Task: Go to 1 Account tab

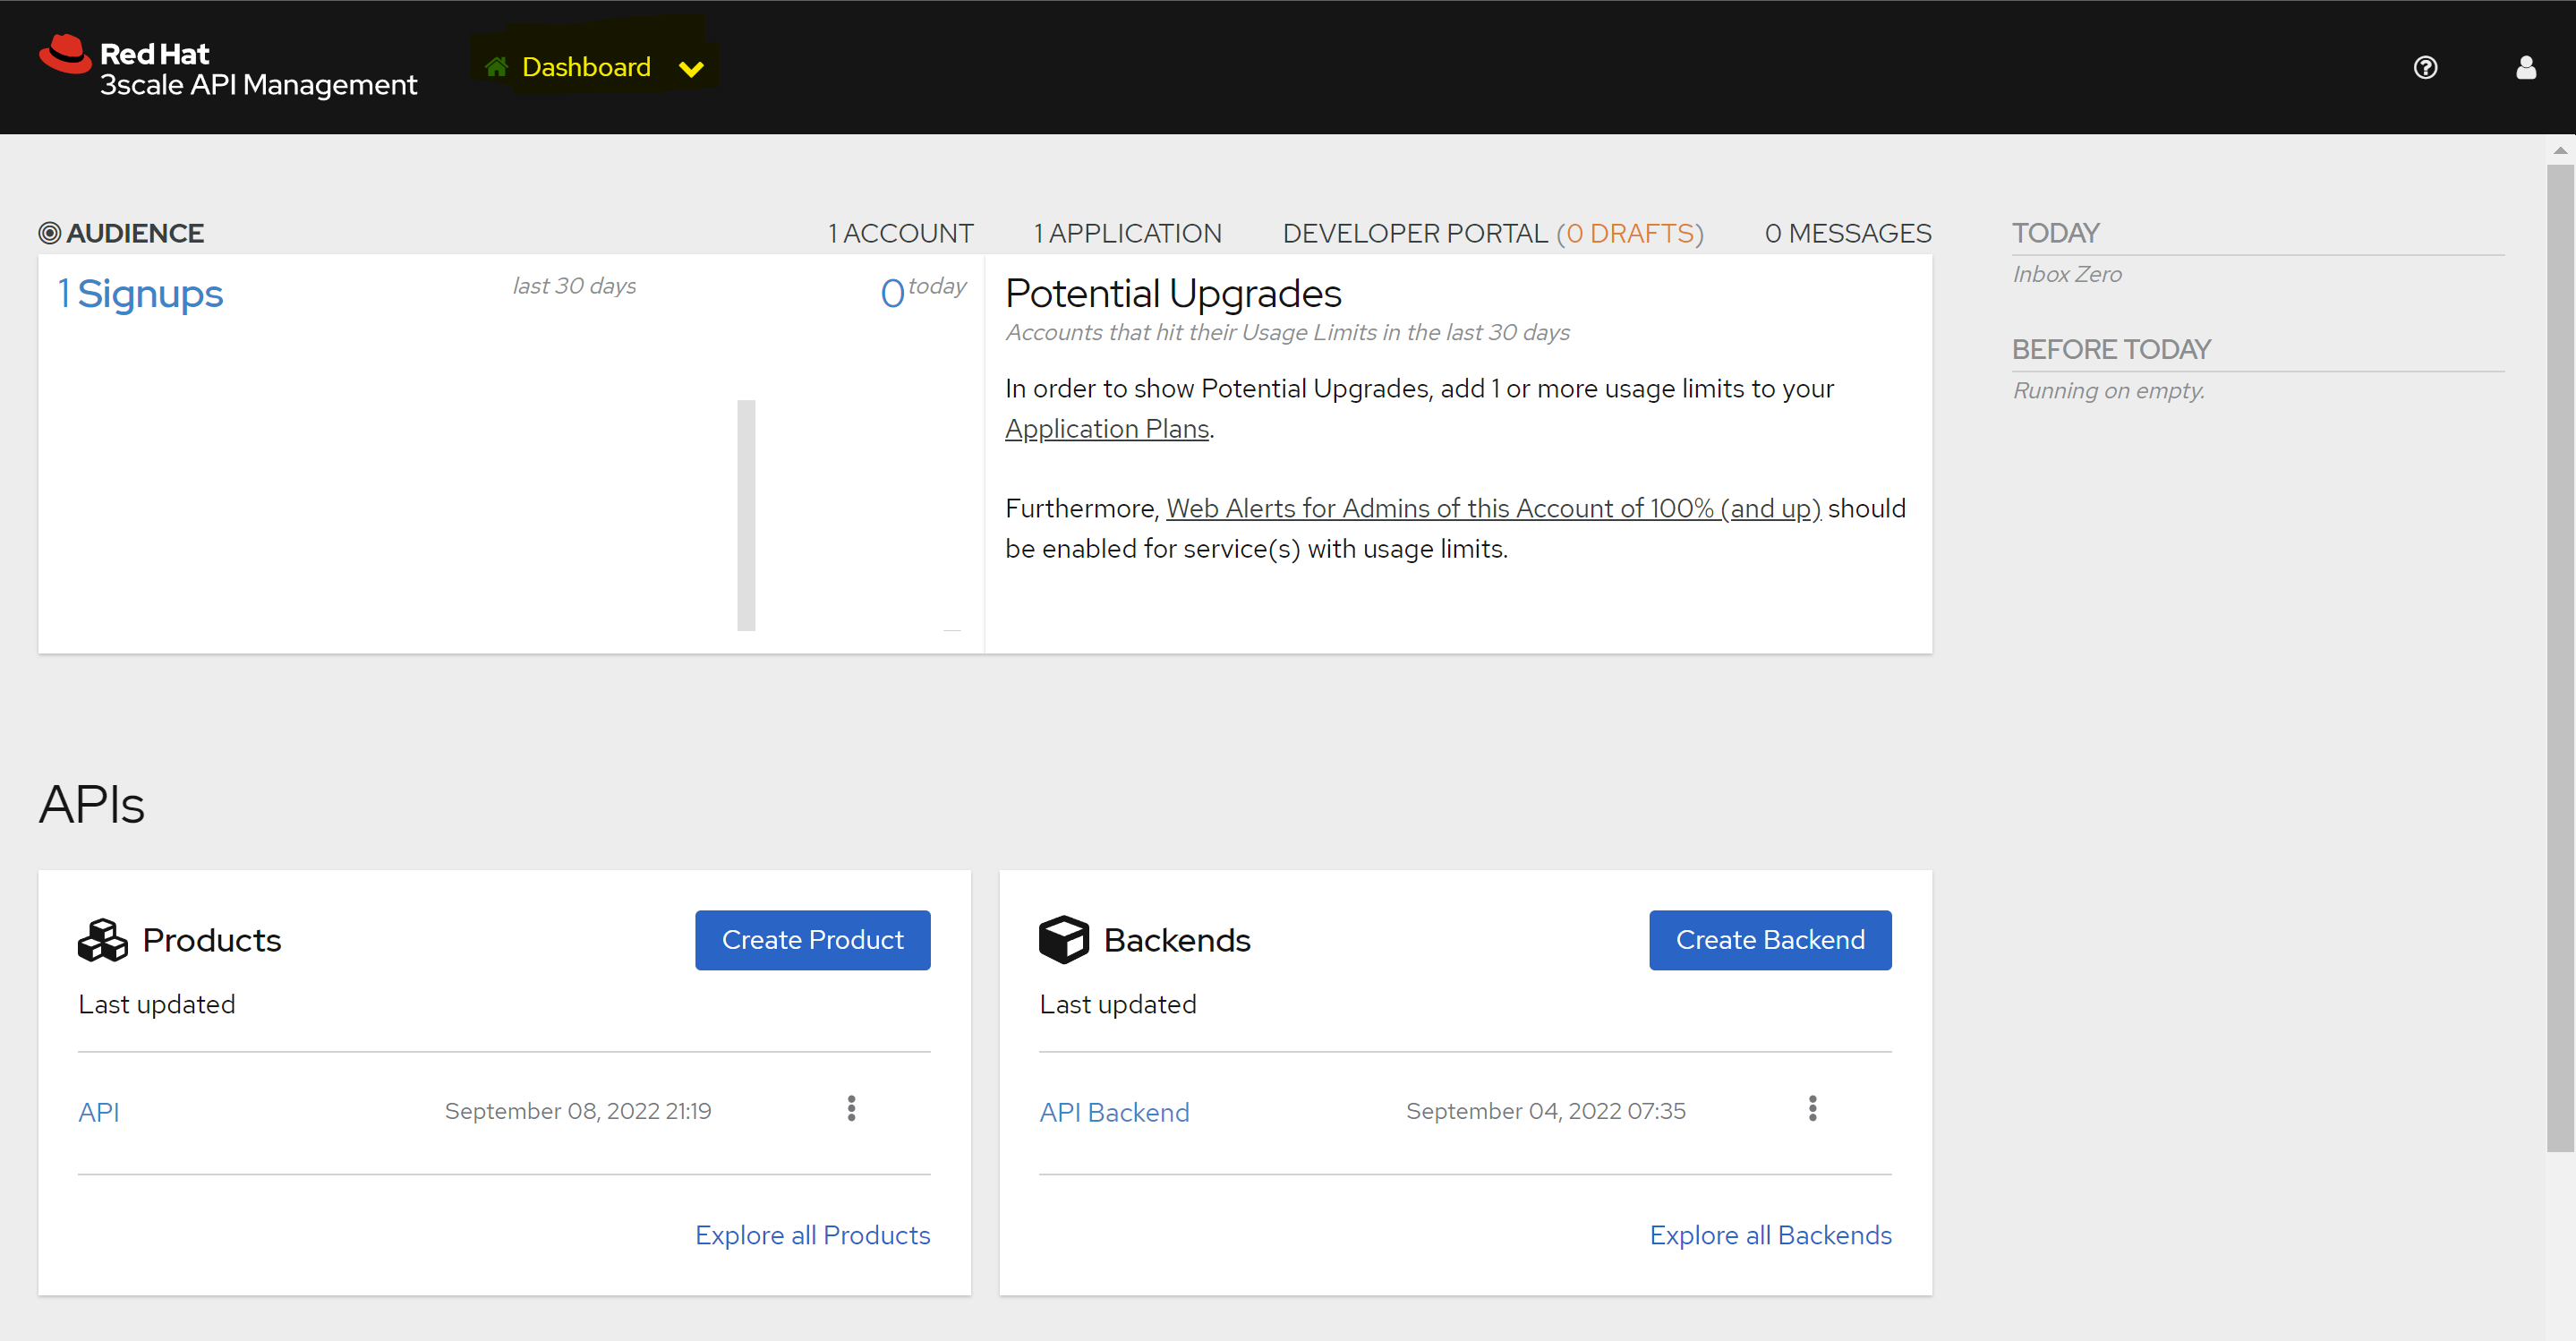Action: pyautogui.click(x=901, y=233)
